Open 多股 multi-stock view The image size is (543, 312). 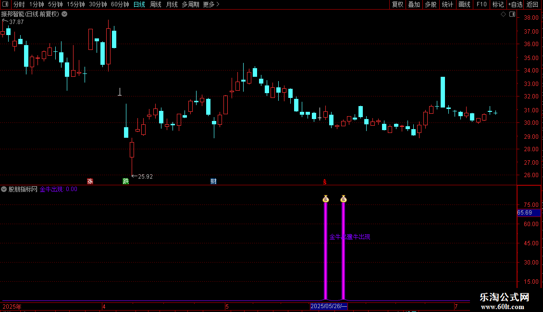(x=431, y=4)
